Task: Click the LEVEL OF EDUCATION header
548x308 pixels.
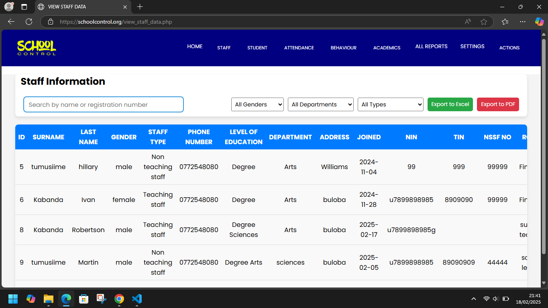Action: [244, 137]
